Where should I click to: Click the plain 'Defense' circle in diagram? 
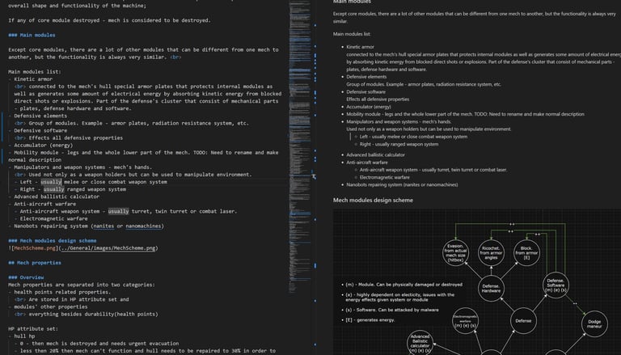tap(523, 321)
